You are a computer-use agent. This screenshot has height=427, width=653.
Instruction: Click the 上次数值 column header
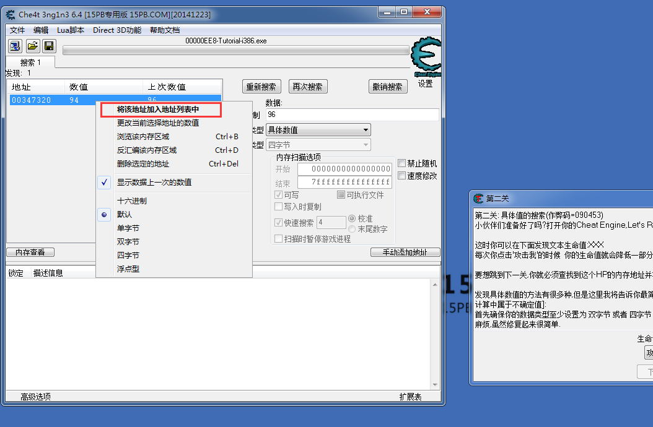pyautogui.click(x=182, y=87)
